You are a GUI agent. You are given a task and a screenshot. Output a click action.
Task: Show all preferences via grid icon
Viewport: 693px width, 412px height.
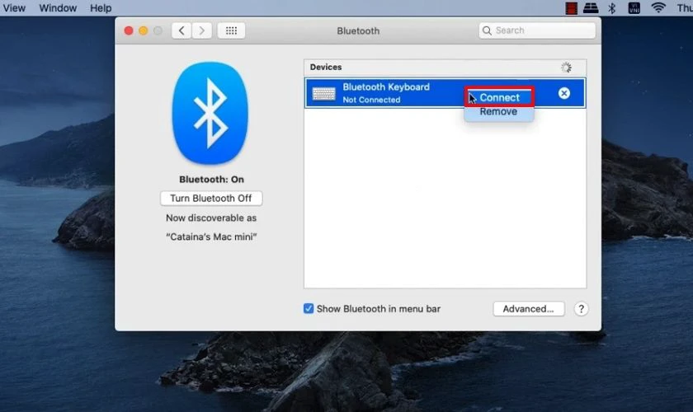(231, 30)
